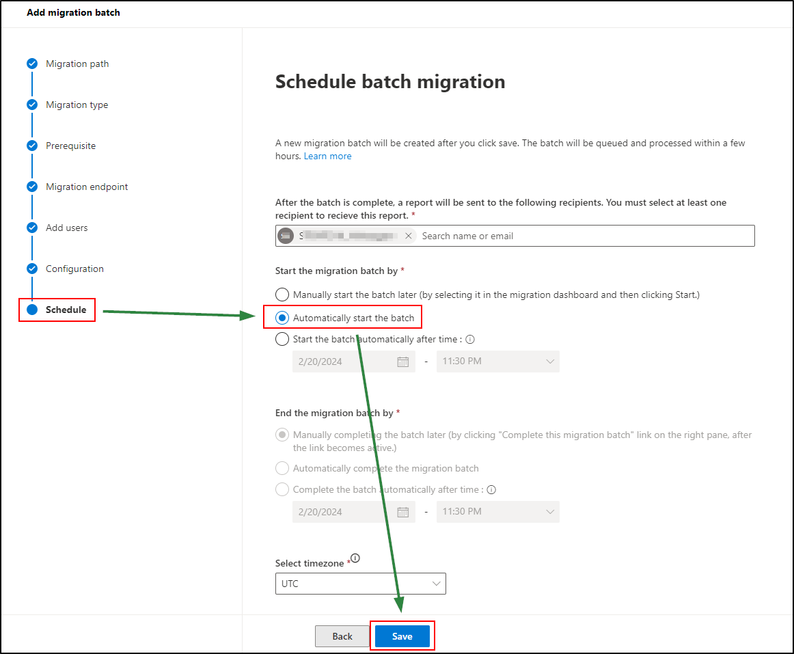Click the Migration type step checkmark icon
The image size is (794, 654).
[x=32, y=105]
